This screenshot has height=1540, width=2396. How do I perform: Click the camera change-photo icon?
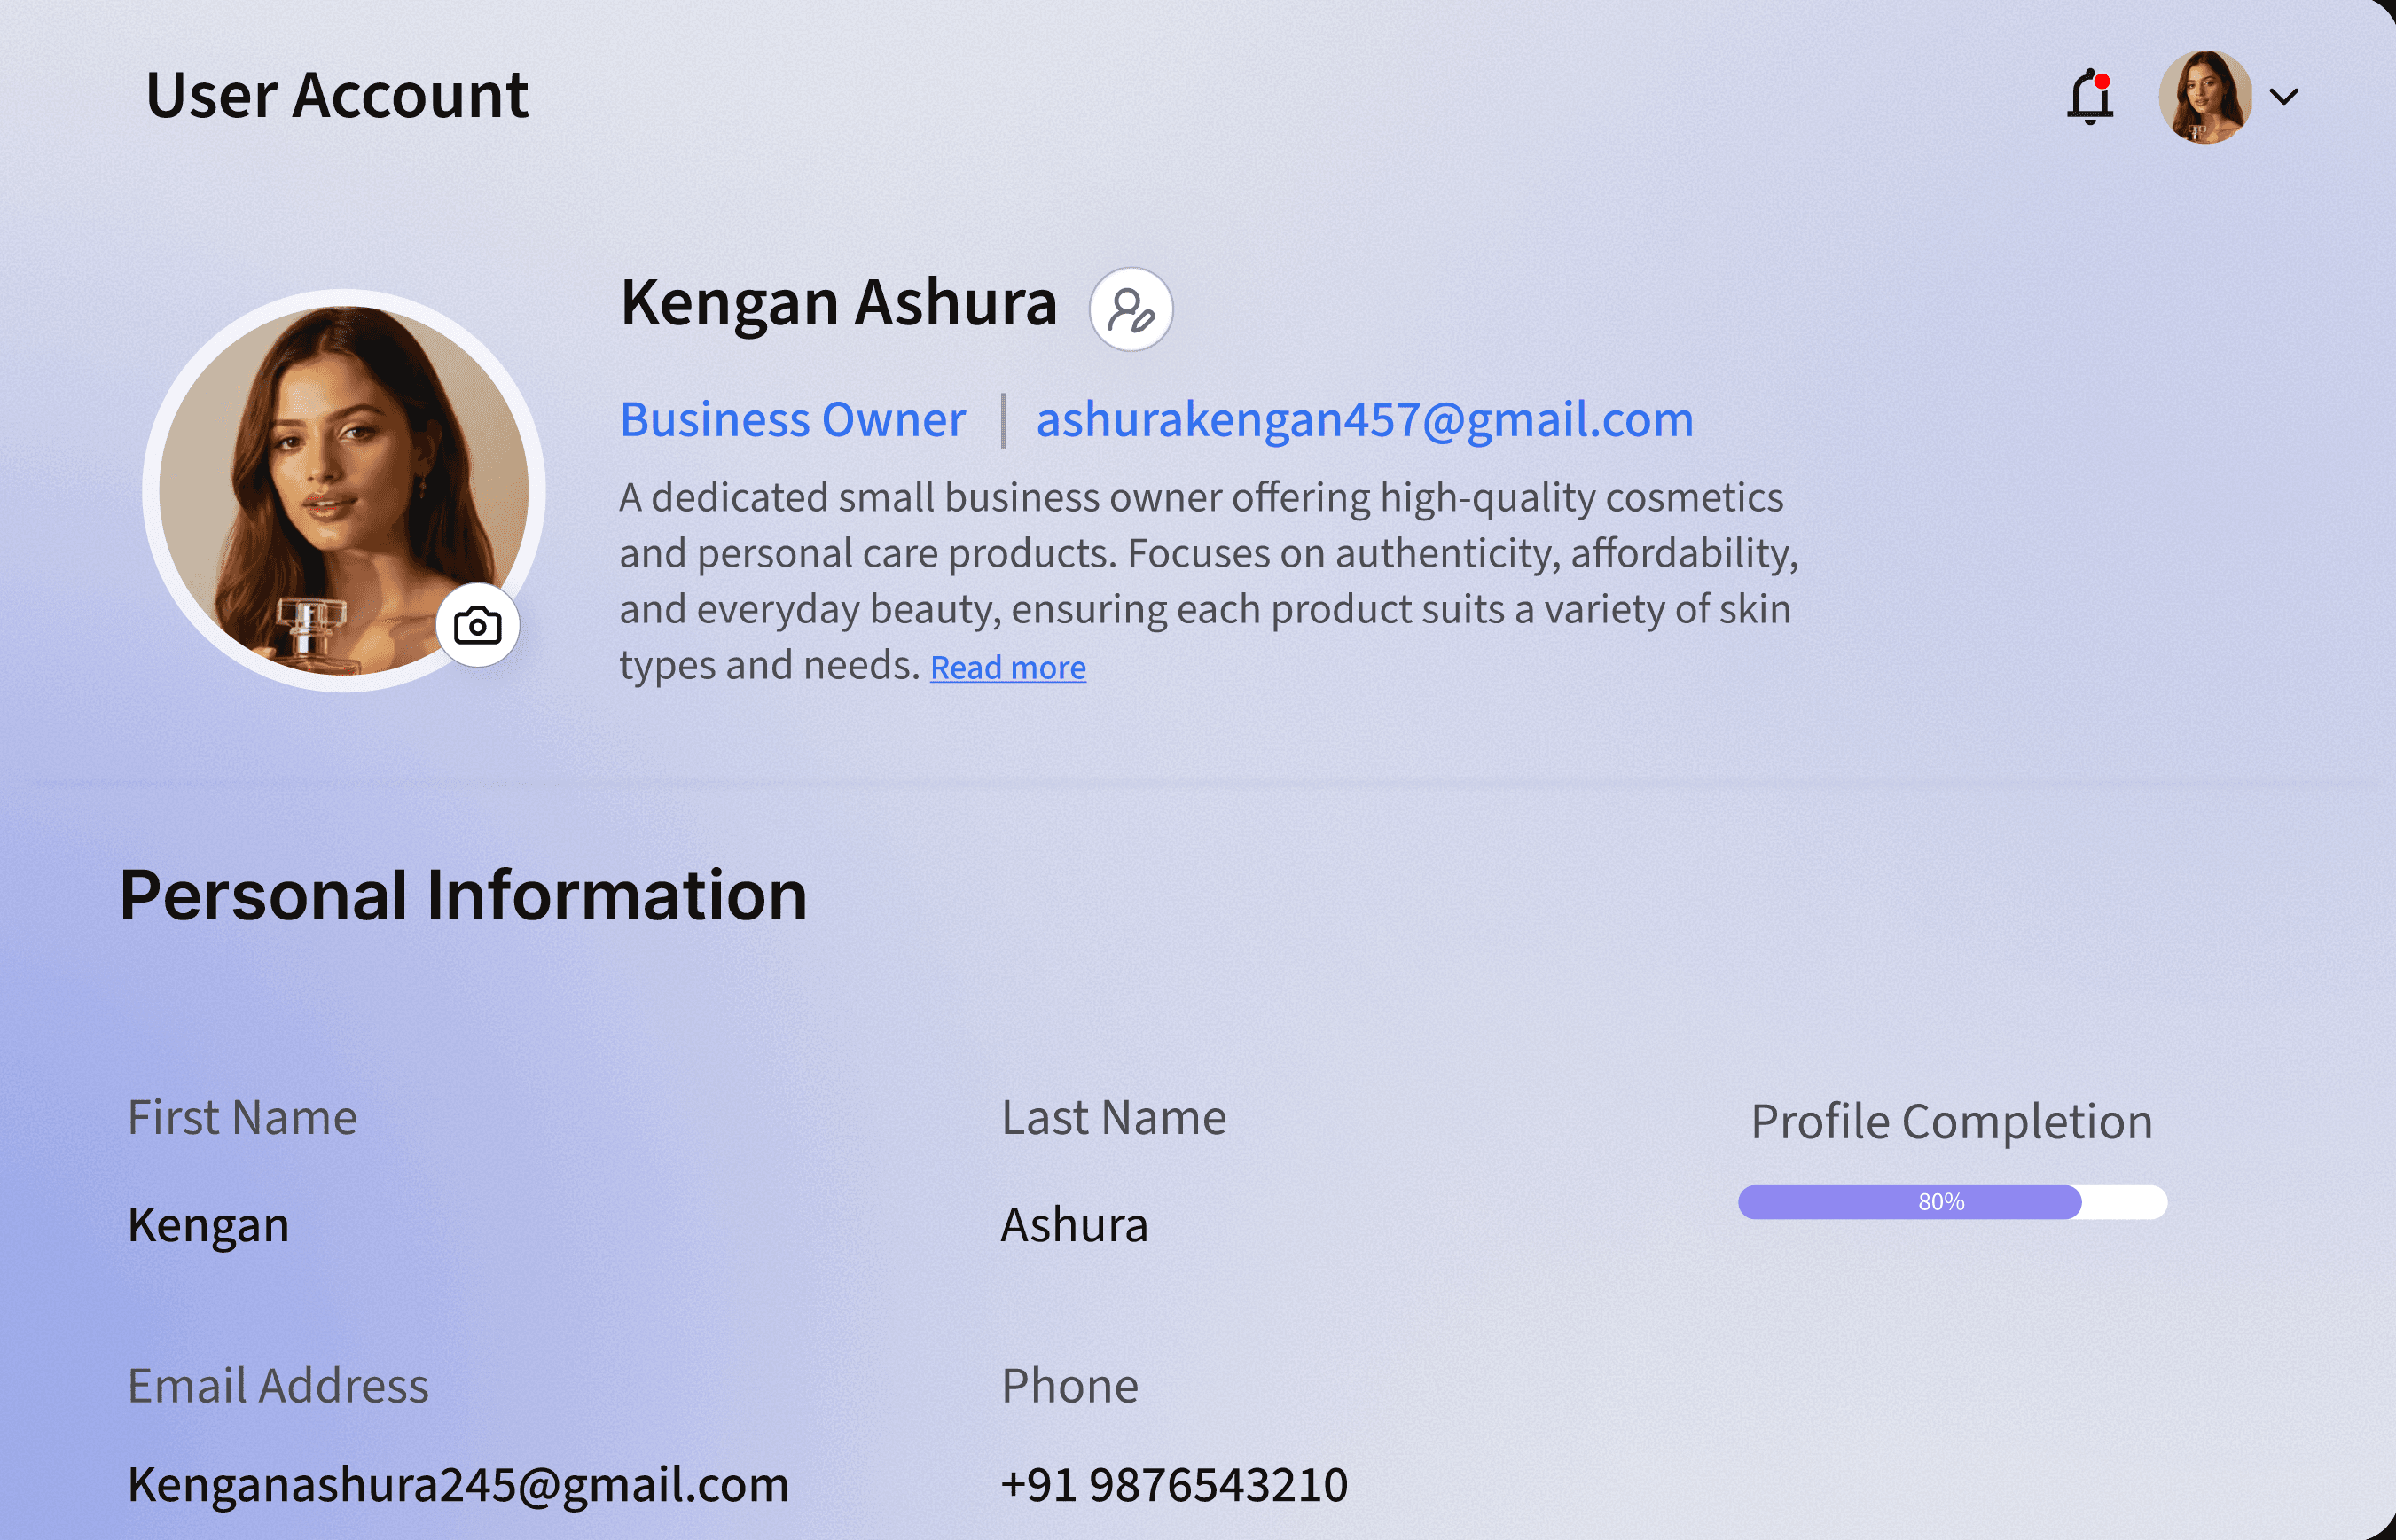pos(477,626)
